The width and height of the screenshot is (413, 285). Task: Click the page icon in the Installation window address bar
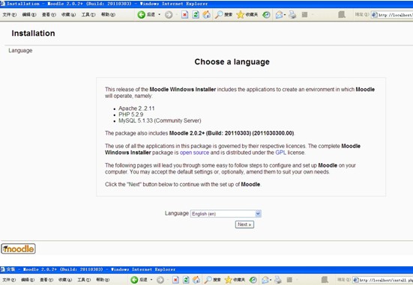pos(374,15)
